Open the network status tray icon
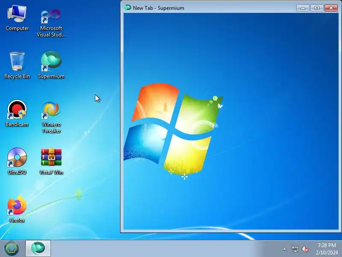342x257 pixels. [295, 249]
